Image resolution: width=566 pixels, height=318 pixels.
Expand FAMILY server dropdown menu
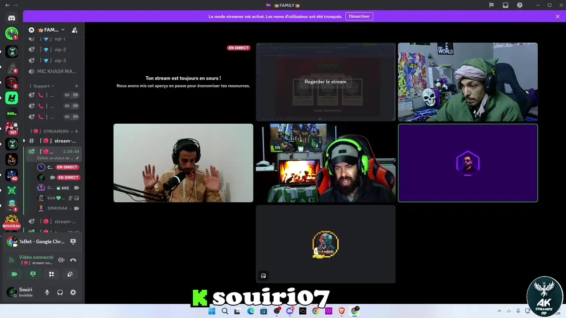(x=63, y=30)
